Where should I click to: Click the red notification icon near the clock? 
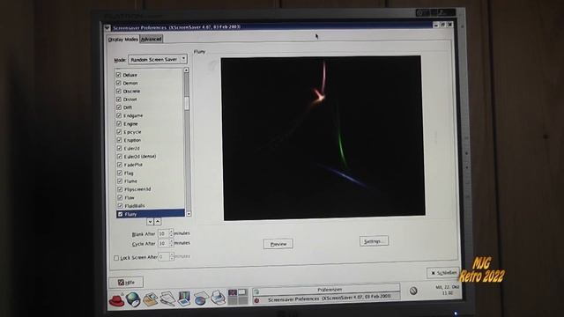[413, 291]
